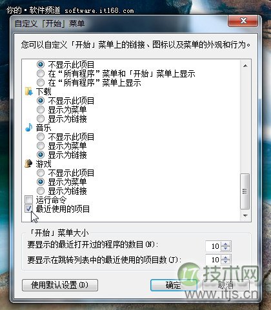
Task: Click the list scrollbar down arrow
Action: pyautogui.click(x=245, y=215)
